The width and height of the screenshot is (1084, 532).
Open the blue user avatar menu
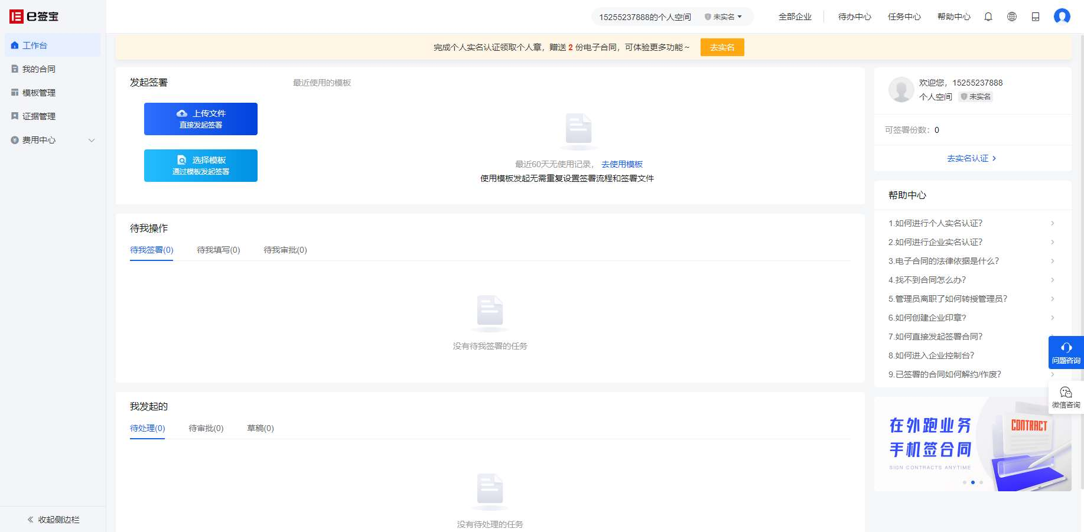coord(1062,17)
